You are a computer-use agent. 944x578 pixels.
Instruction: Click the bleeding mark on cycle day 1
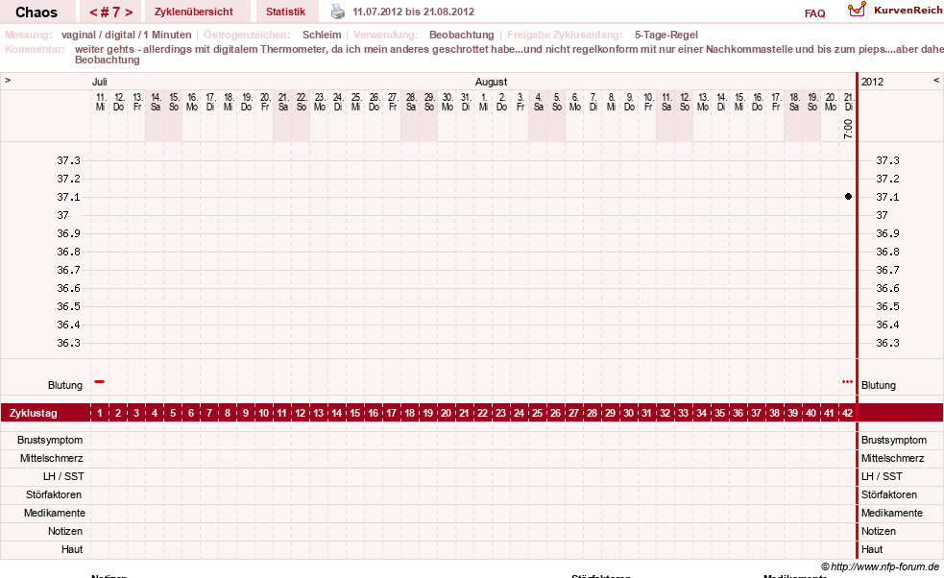pyautogui.click(x=99, y=382)
